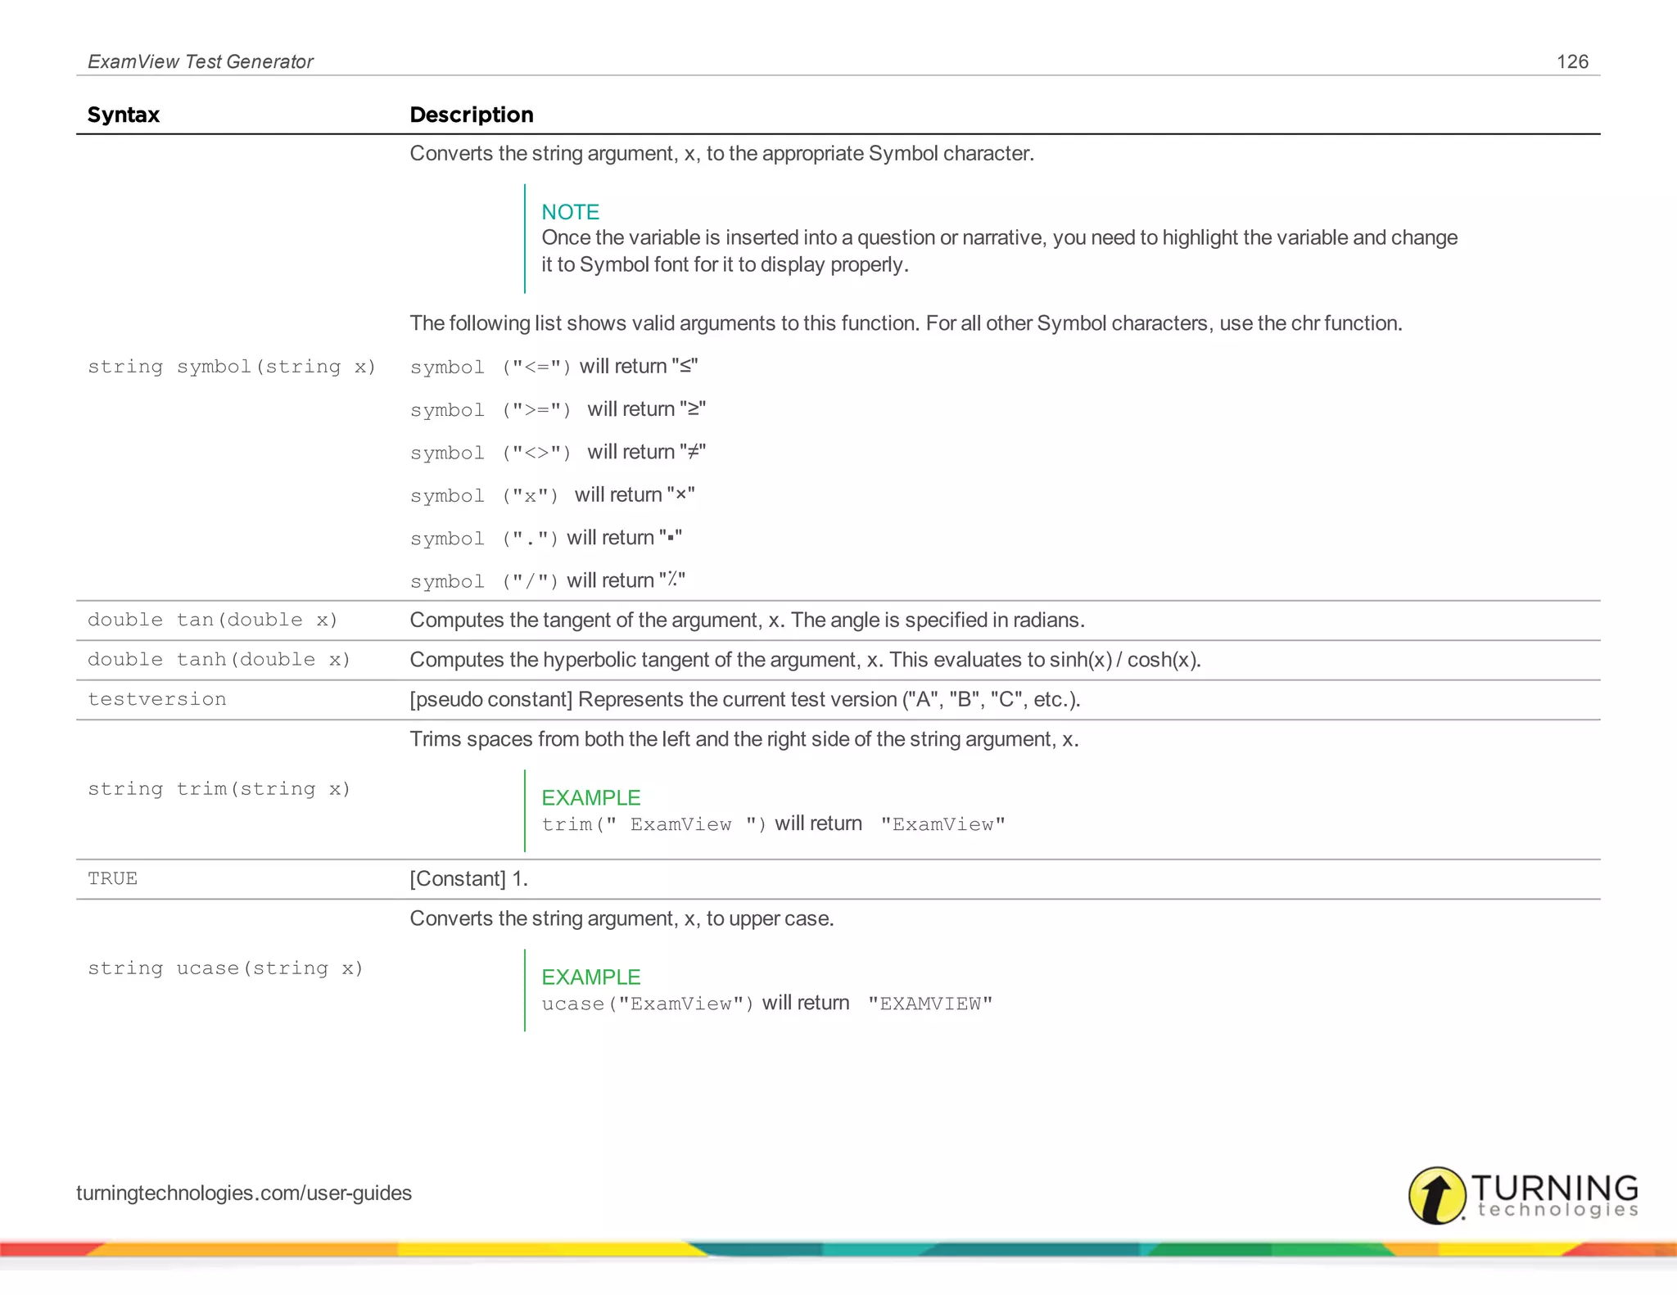
Task: Click the symbol ("<>") example line
Action: [x=557, y=453]
